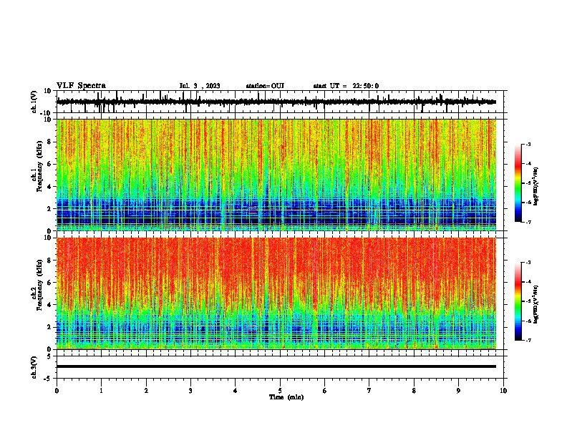
Task: Click the ch.2 spectrogram color scale bar
Action: pos(518,301)
